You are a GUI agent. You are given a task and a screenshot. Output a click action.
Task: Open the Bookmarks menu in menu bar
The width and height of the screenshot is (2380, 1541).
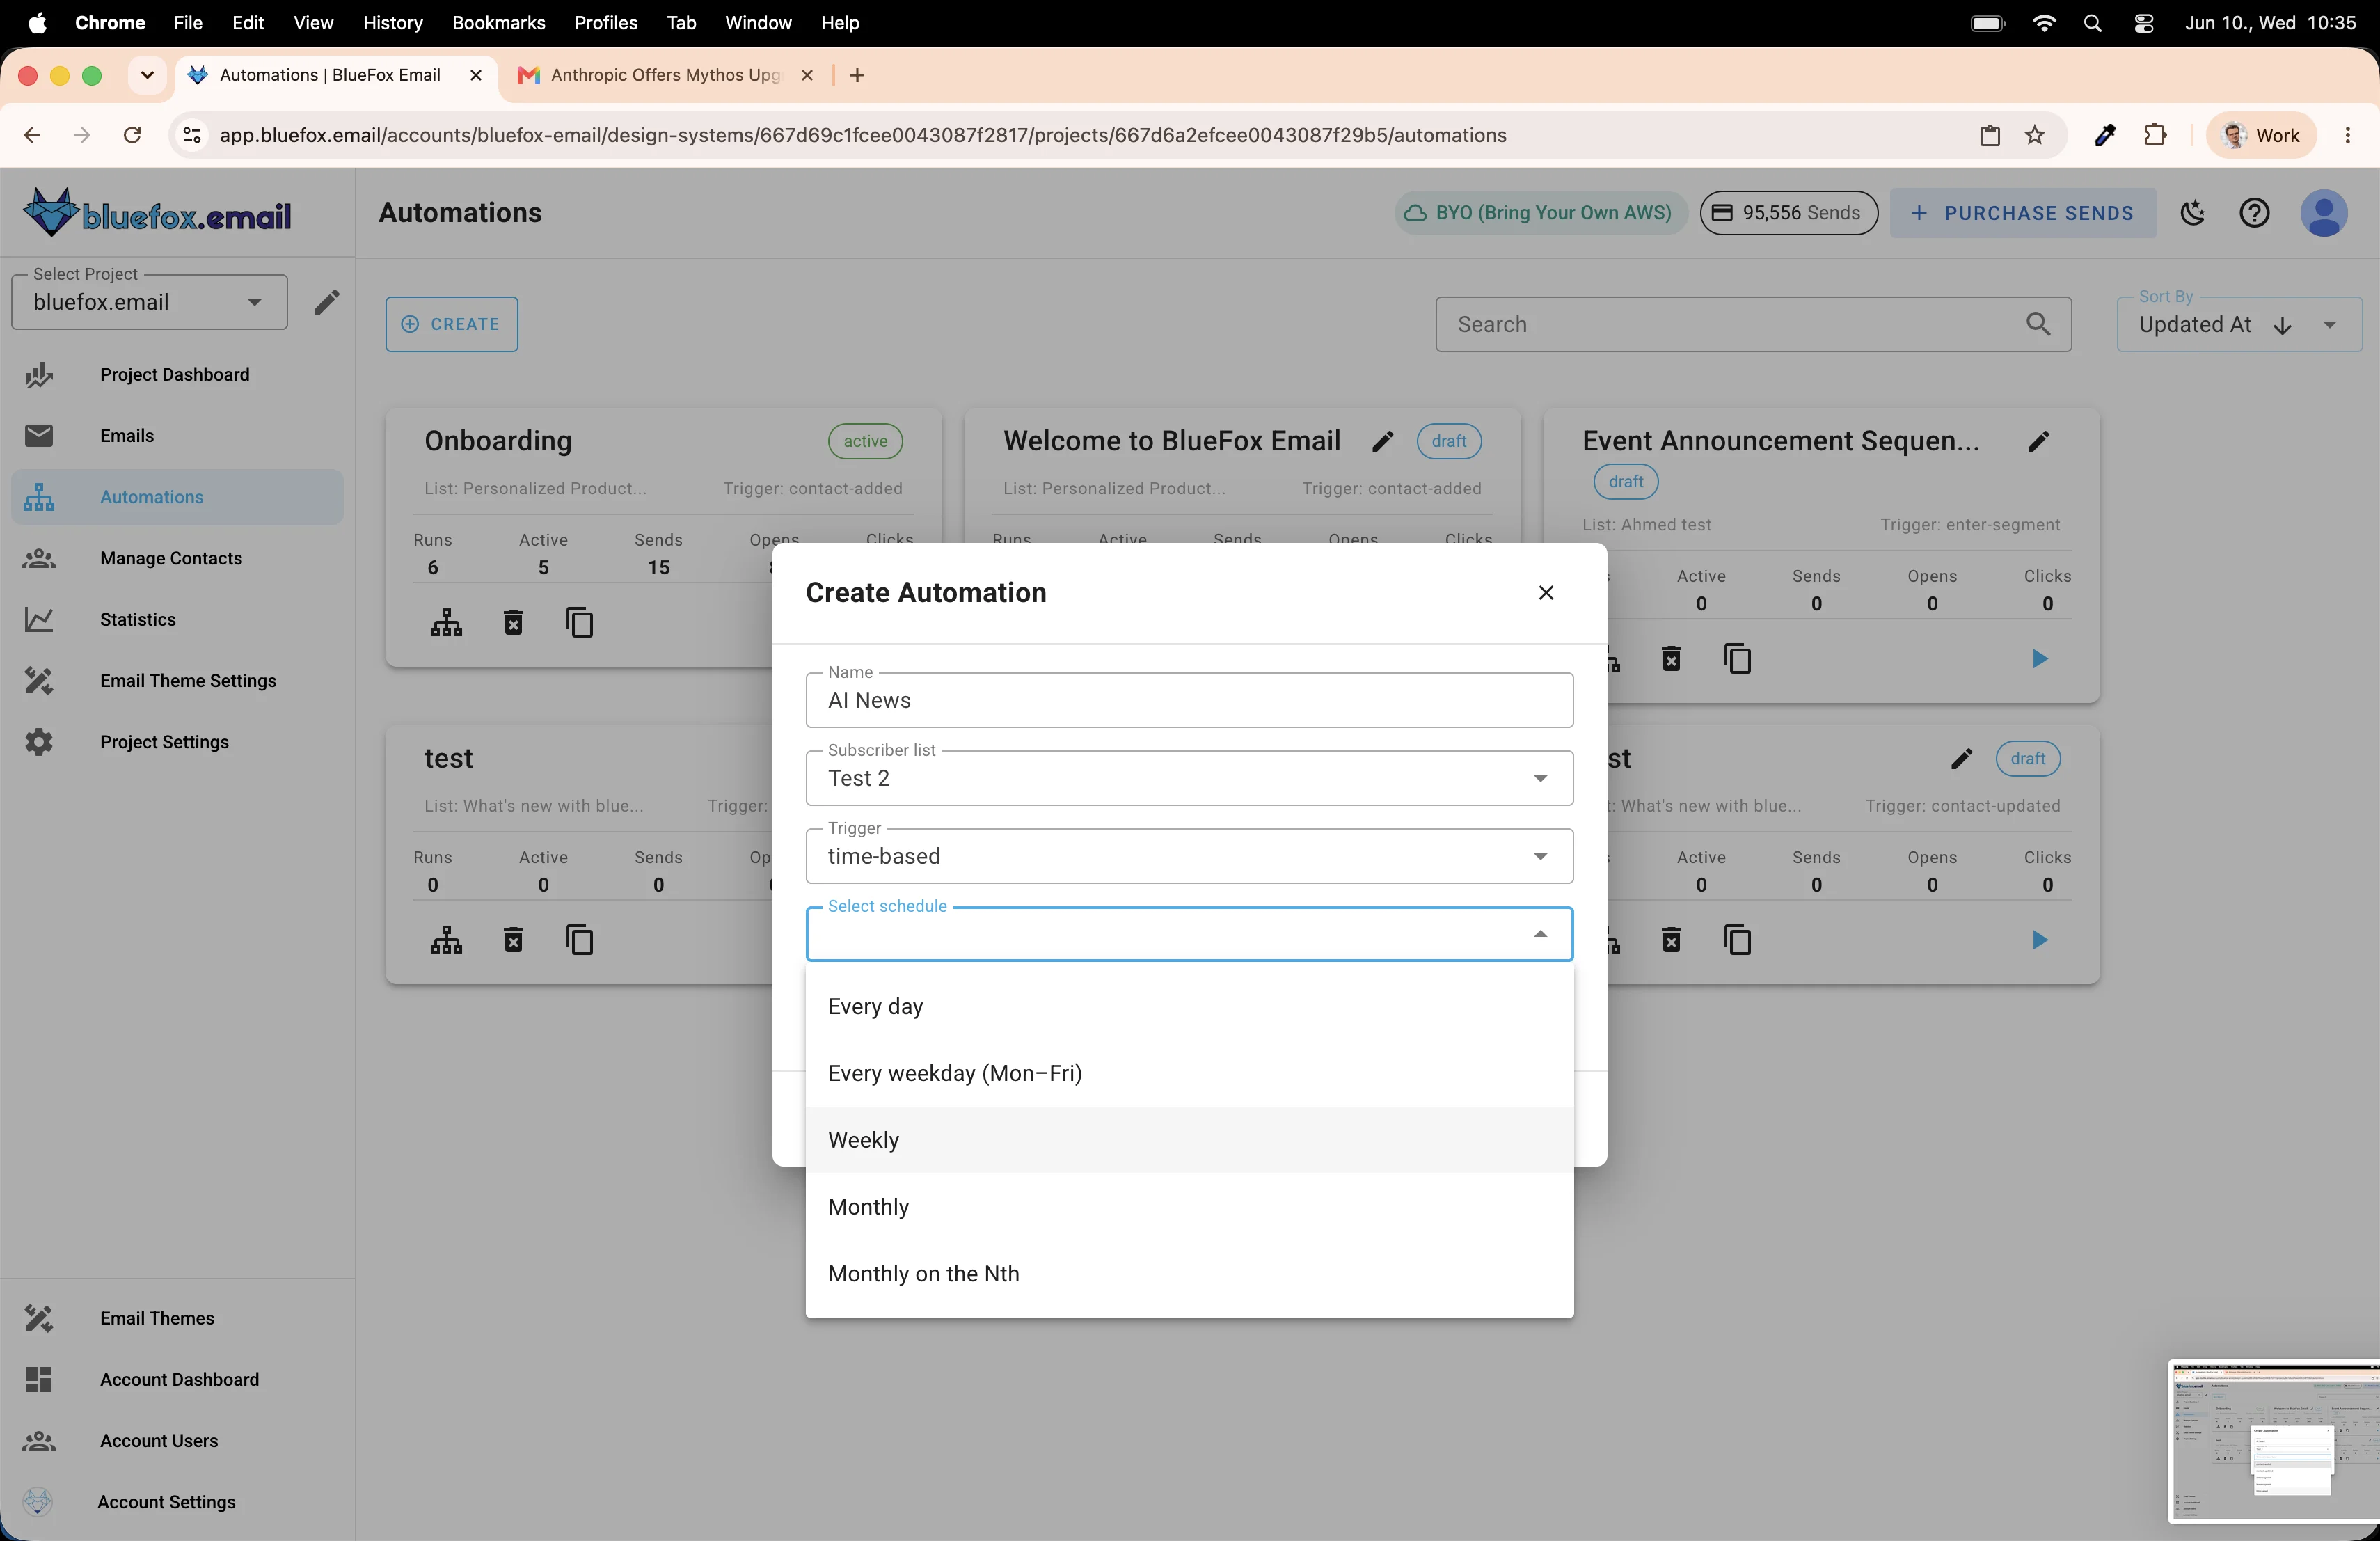(x=498, y=23)
